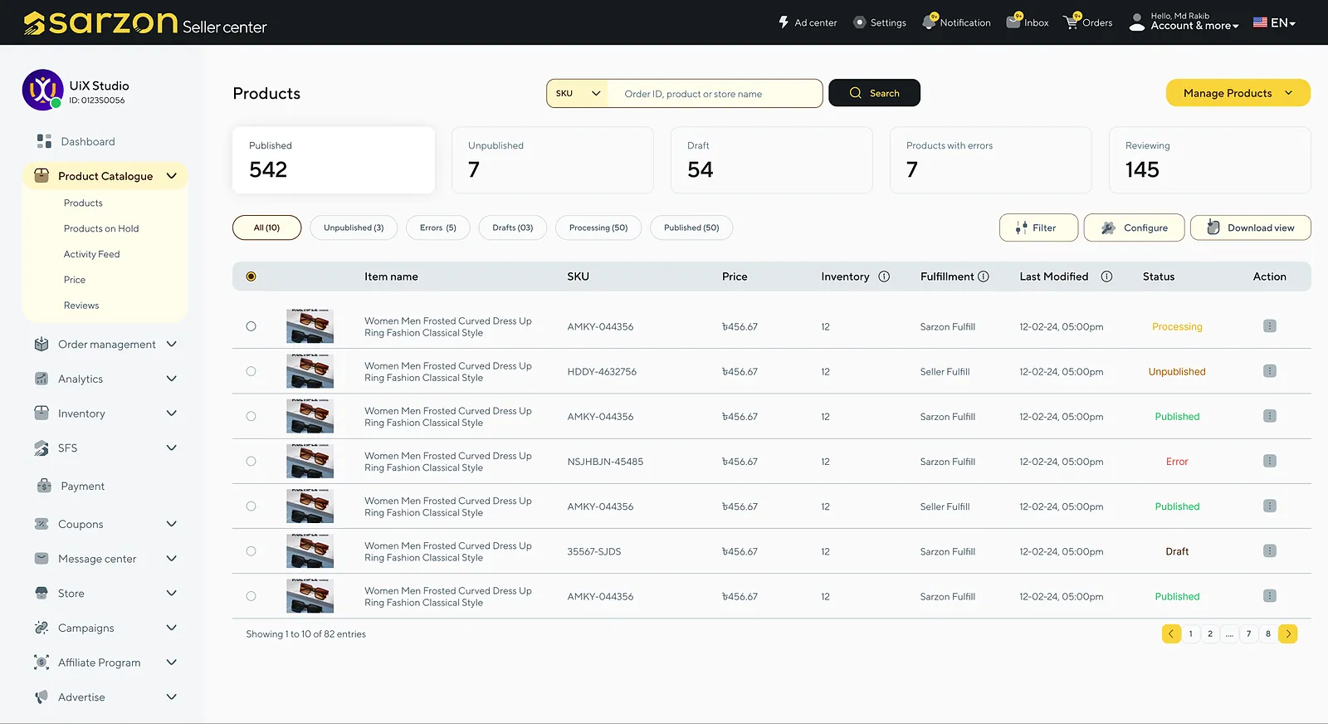The width and height of the screenshot is (1328, 724).
Task: Select the Errors (5) tab
Action: click(x=437, y=227)
